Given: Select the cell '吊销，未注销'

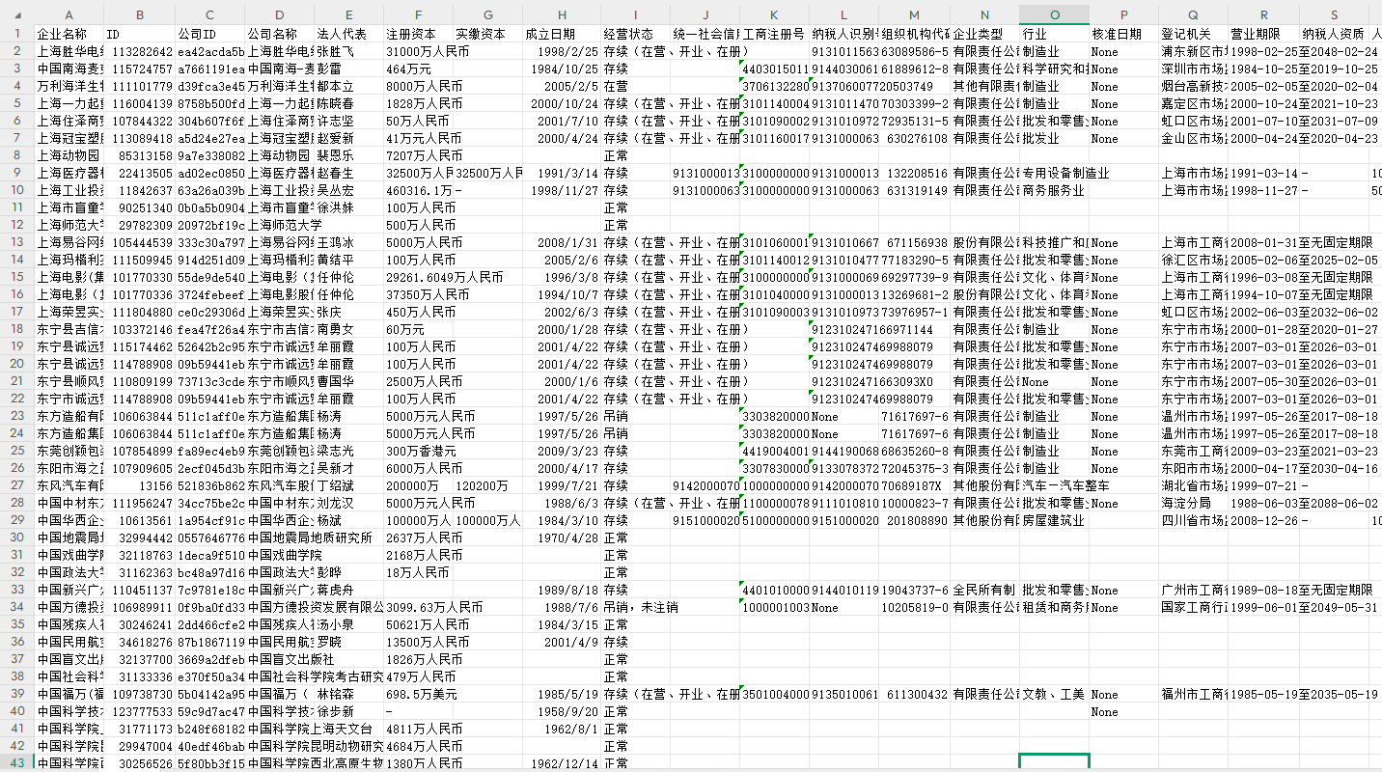Looking at the screenshot, I should pos(635,607).
